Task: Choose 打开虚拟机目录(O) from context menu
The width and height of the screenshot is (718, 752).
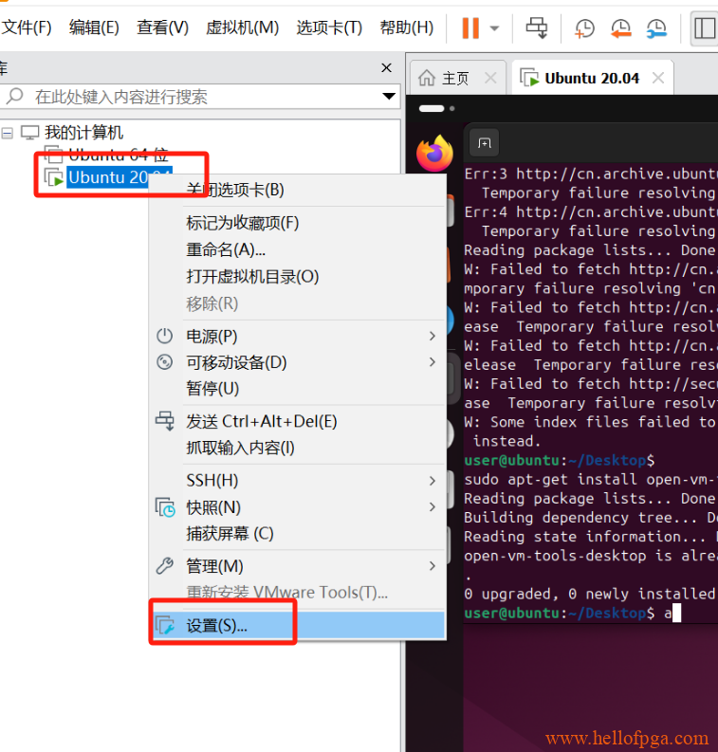Action: (x=298, y=277)
